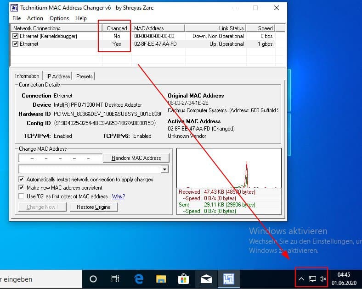
Task: Open the Presets tab
Action: [x=85, y=76]
